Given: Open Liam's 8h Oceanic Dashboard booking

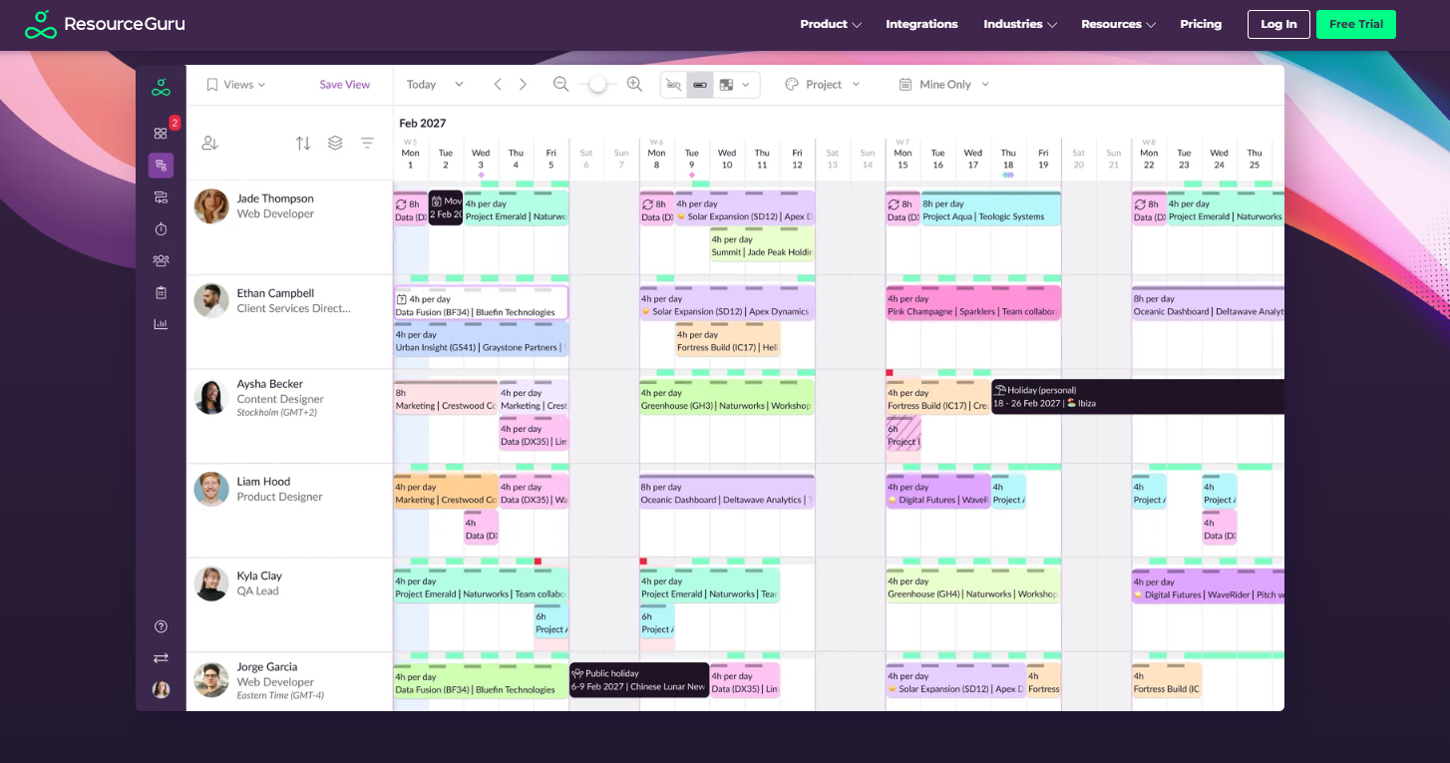Looking at the screenshot, I should (727, 491).
